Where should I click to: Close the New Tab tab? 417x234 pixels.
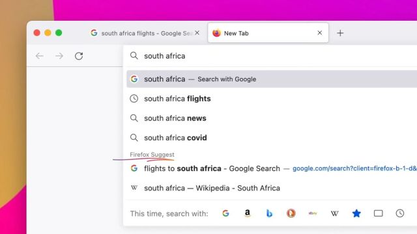pyautogui.click(x=320, y=33)
